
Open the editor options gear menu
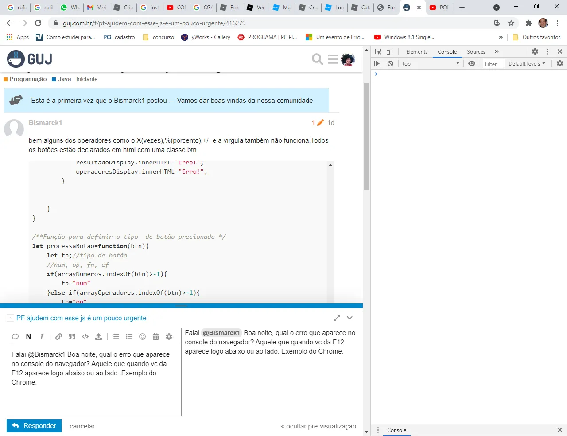click(169, 337)
